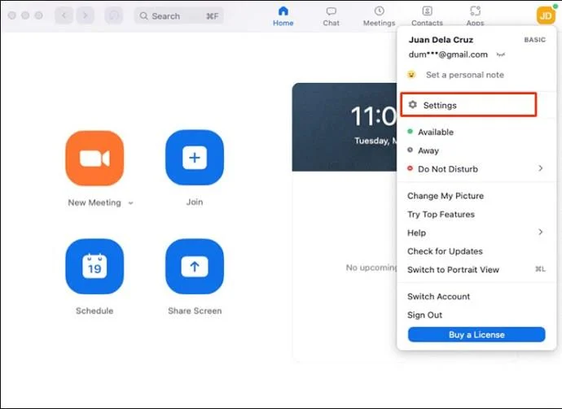Click the Buy a License button

click(476, 334)
